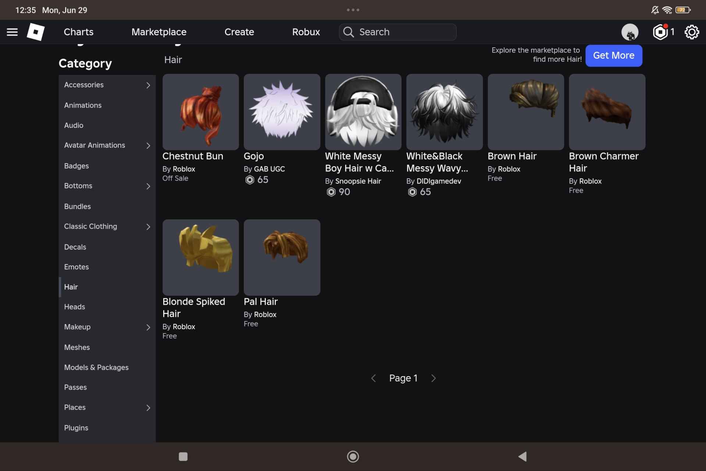
Task: Open the Blonde Spiked Hair thumbnail
Action: 201,257
